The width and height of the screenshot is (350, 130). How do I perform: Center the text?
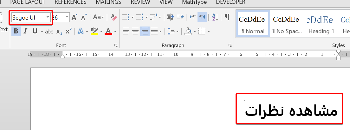tap(135, 31)
